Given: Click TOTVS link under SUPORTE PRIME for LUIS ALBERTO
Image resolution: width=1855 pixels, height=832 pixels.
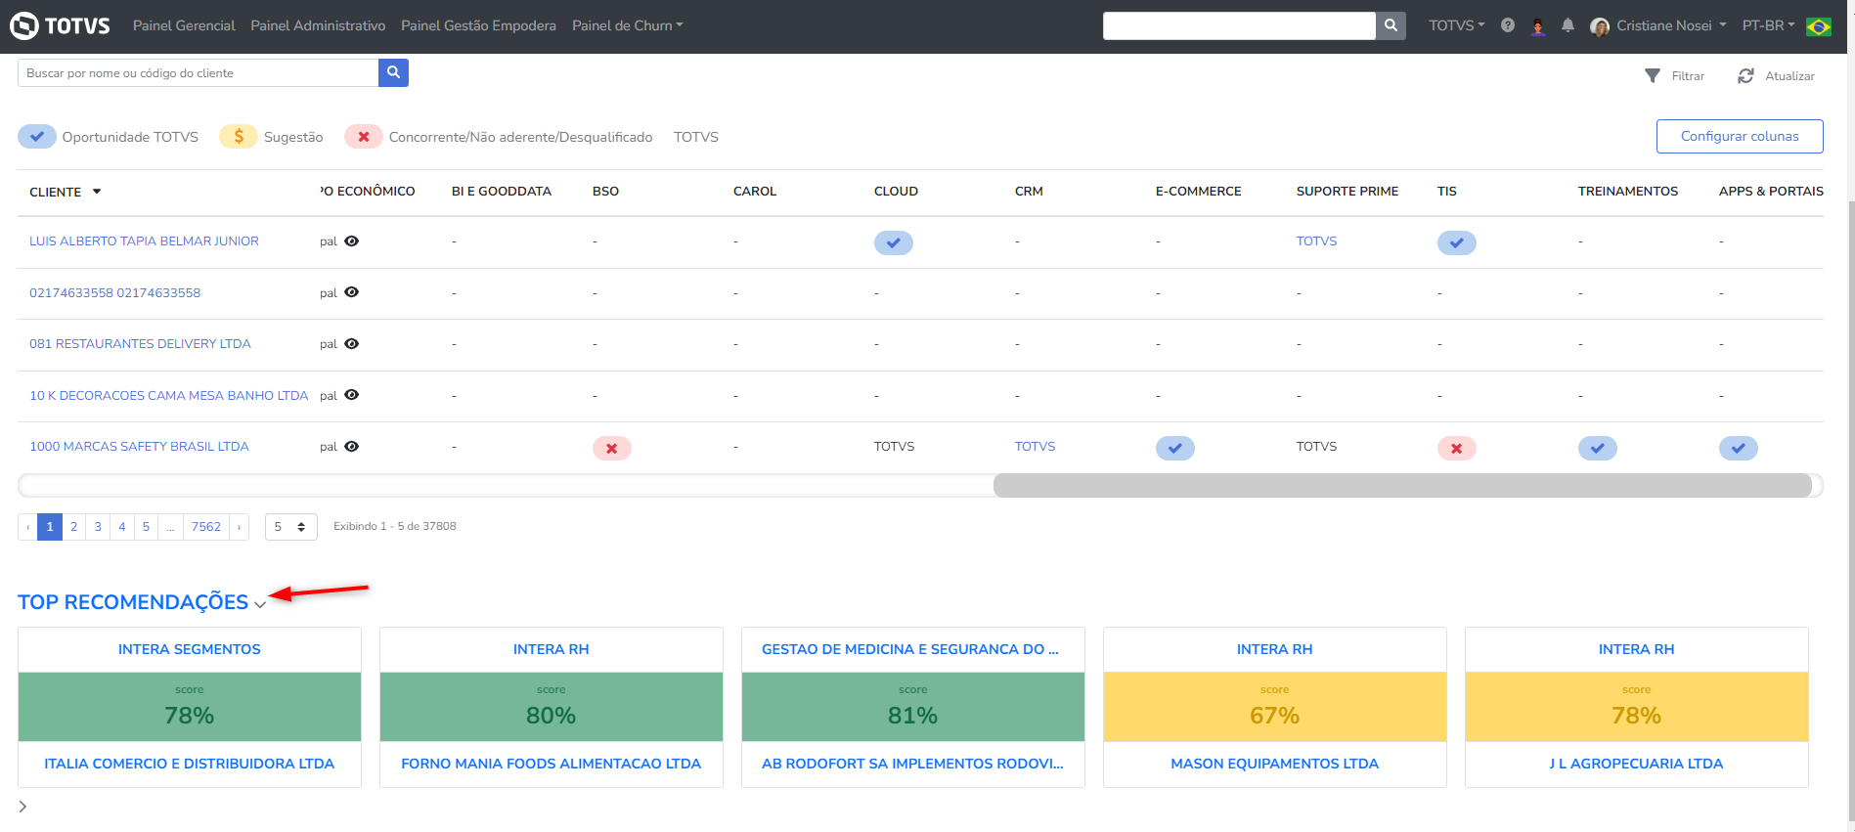Looking at the screenshot, I should click(x=1316, y=241).
